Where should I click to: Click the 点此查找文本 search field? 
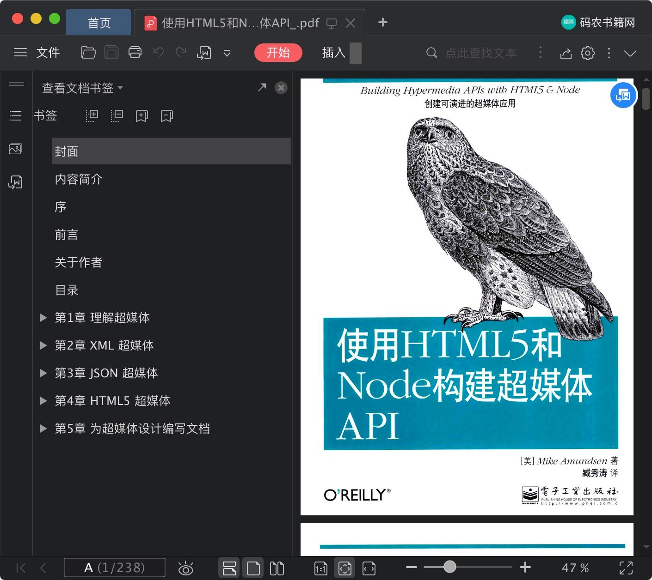pos(480,53)
